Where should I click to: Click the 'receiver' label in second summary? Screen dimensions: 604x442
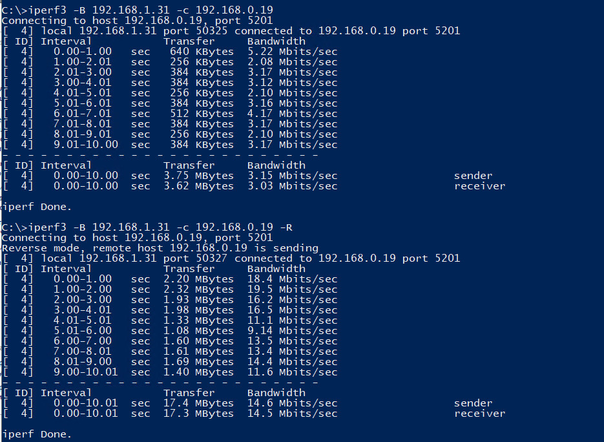(479, 414)
